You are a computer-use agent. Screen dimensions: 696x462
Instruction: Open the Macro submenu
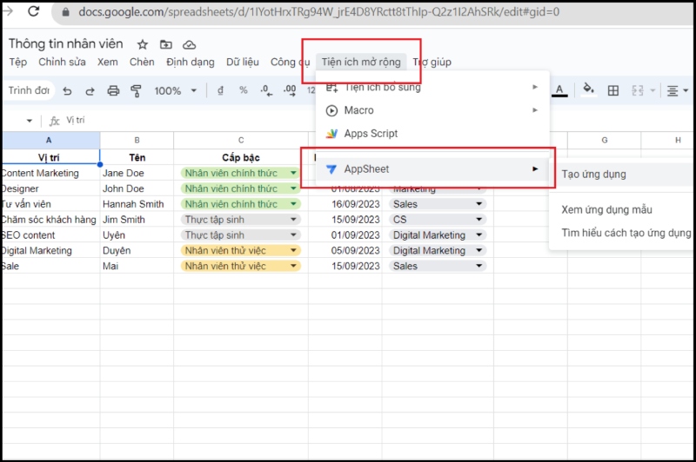(x=432, y=110)
